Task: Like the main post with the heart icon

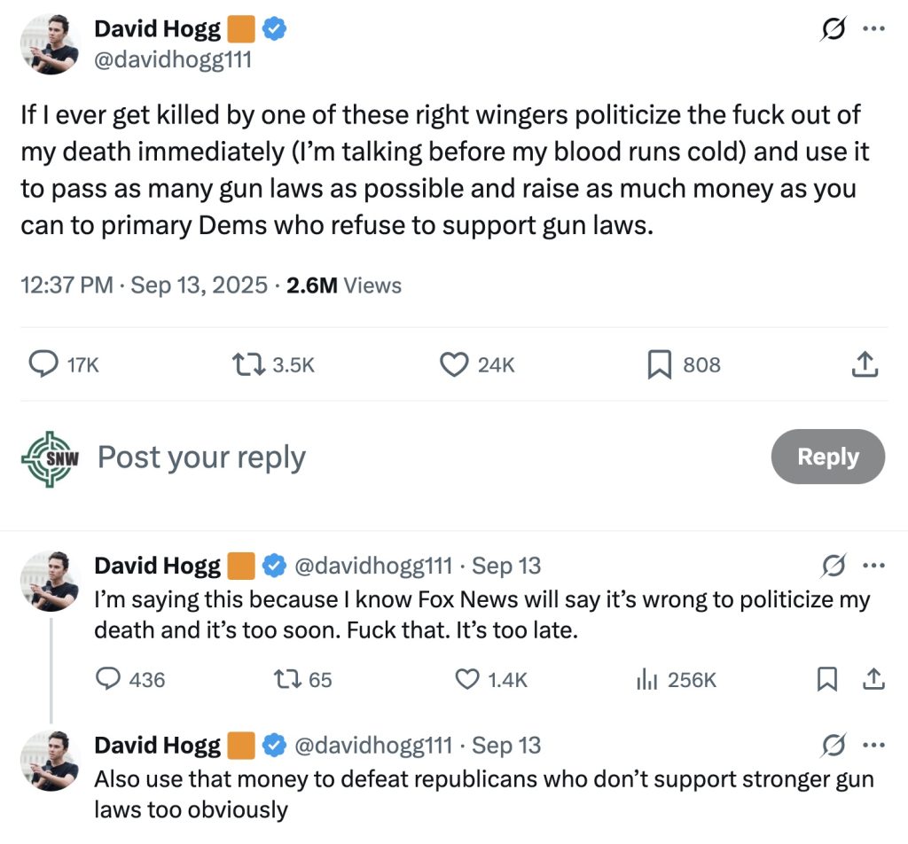Action: pos(453,364)
